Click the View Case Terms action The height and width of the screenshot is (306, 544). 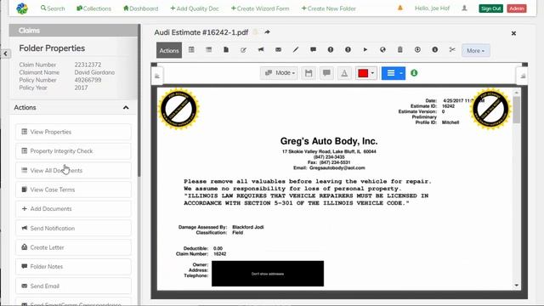(73, 190)
